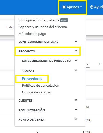Expand the Administración section chevron
Screen dimensions: 103x133
click(x=76, y=110)
